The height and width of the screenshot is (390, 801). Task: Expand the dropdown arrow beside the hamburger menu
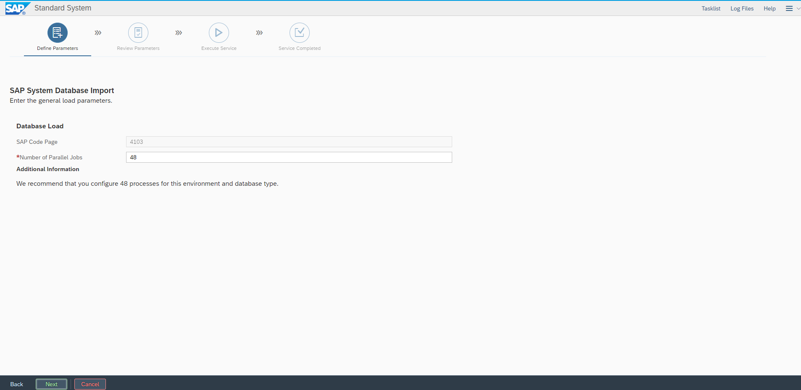click(x=798, y=8)
